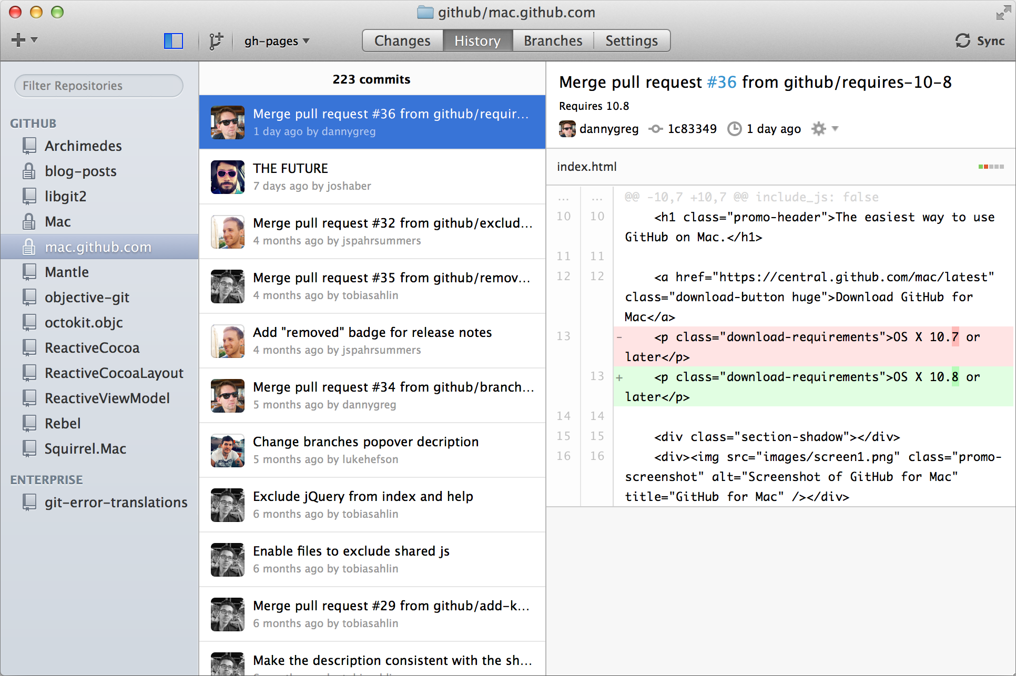Click the Sync button
The width and height of the screenshot is (1016, 676).
[980, 41]
